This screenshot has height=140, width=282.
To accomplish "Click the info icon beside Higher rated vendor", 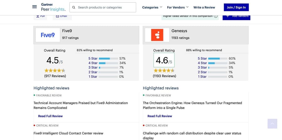I will (216, 16).
